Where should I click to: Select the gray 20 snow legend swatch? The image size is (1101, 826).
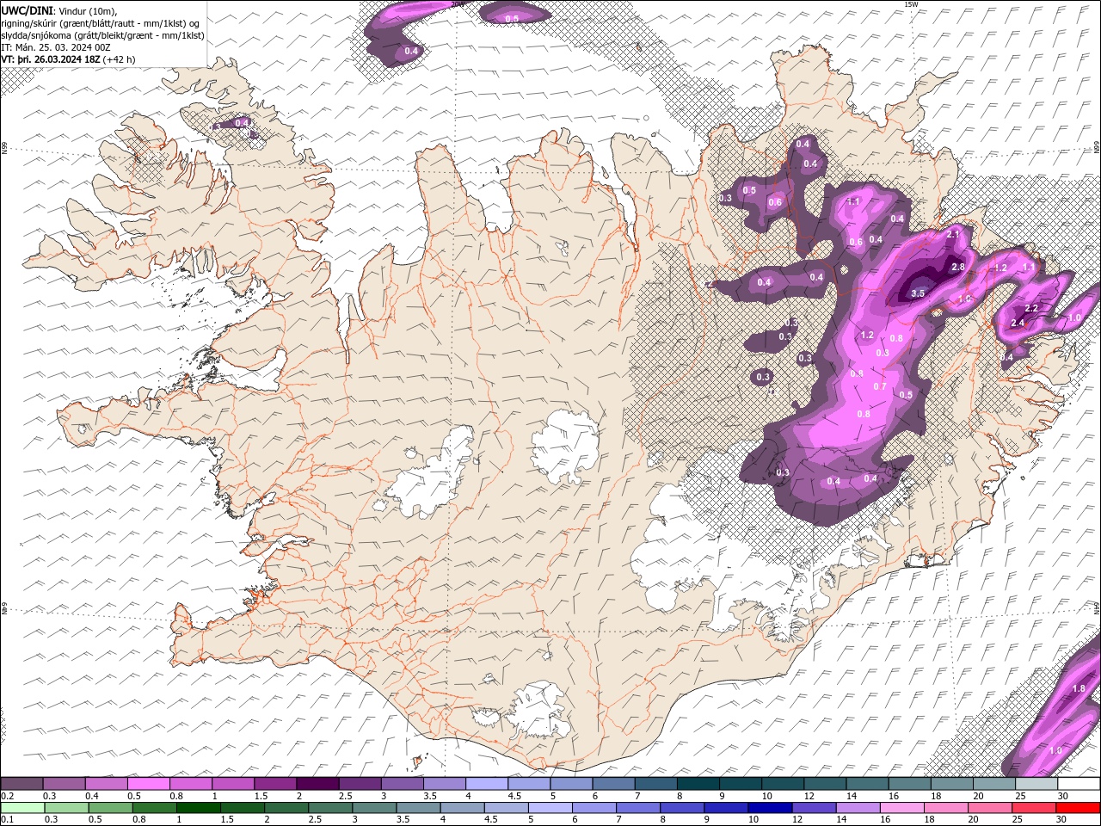(x=994, y=783)
